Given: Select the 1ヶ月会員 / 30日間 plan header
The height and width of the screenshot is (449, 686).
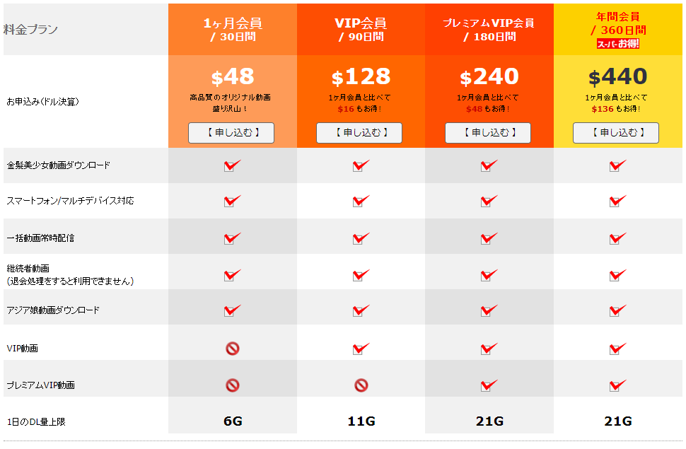Looking at the screenshot, I should (x=233, y=29).
